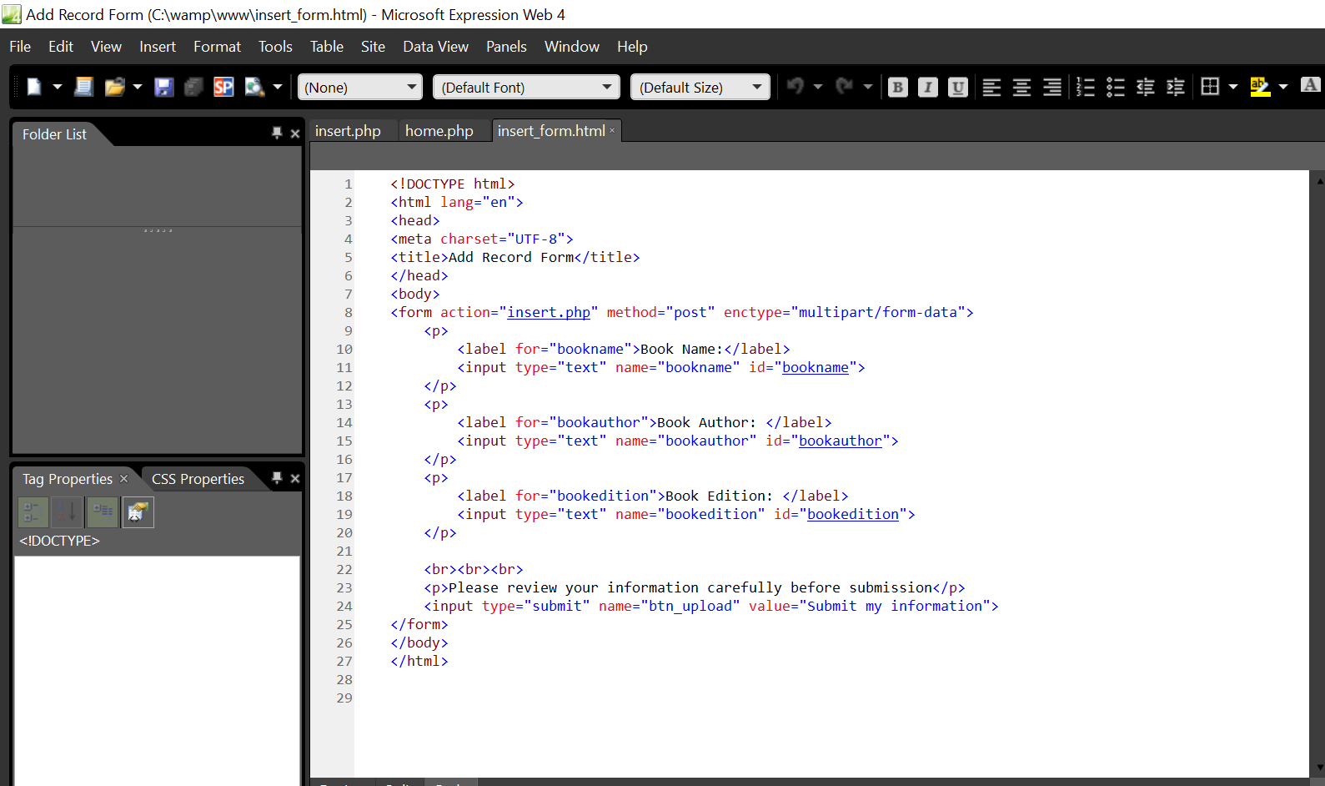This screenshot has height=786, width=1325.
Task: Toggle Align Text Right
Action: click(1052, 87)
